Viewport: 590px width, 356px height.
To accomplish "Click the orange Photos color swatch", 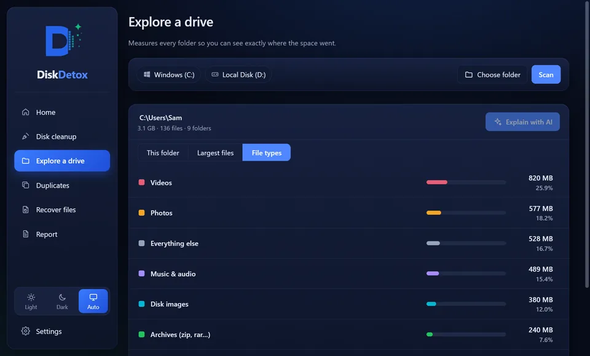I will (x=141, y=213).
